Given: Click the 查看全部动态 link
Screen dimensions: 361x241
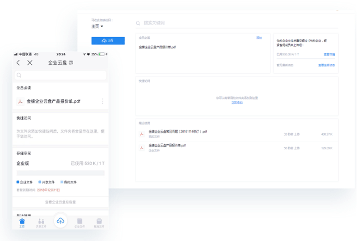Looking at the screenshot, I should click(x=326, y=65).
